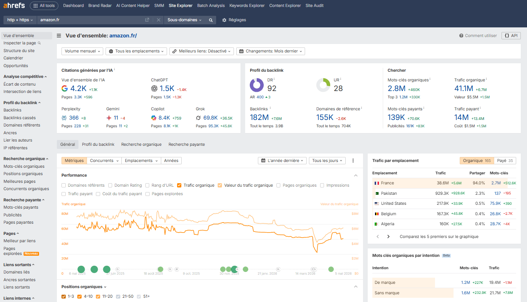Open Tous les emplacements dropdown
This screenshot has width=527, height=302.
click(136, 51)
